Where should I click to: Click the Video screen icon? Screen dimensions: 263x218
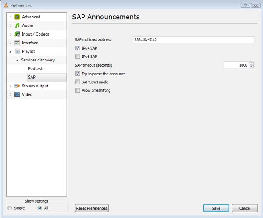[17, 94]
